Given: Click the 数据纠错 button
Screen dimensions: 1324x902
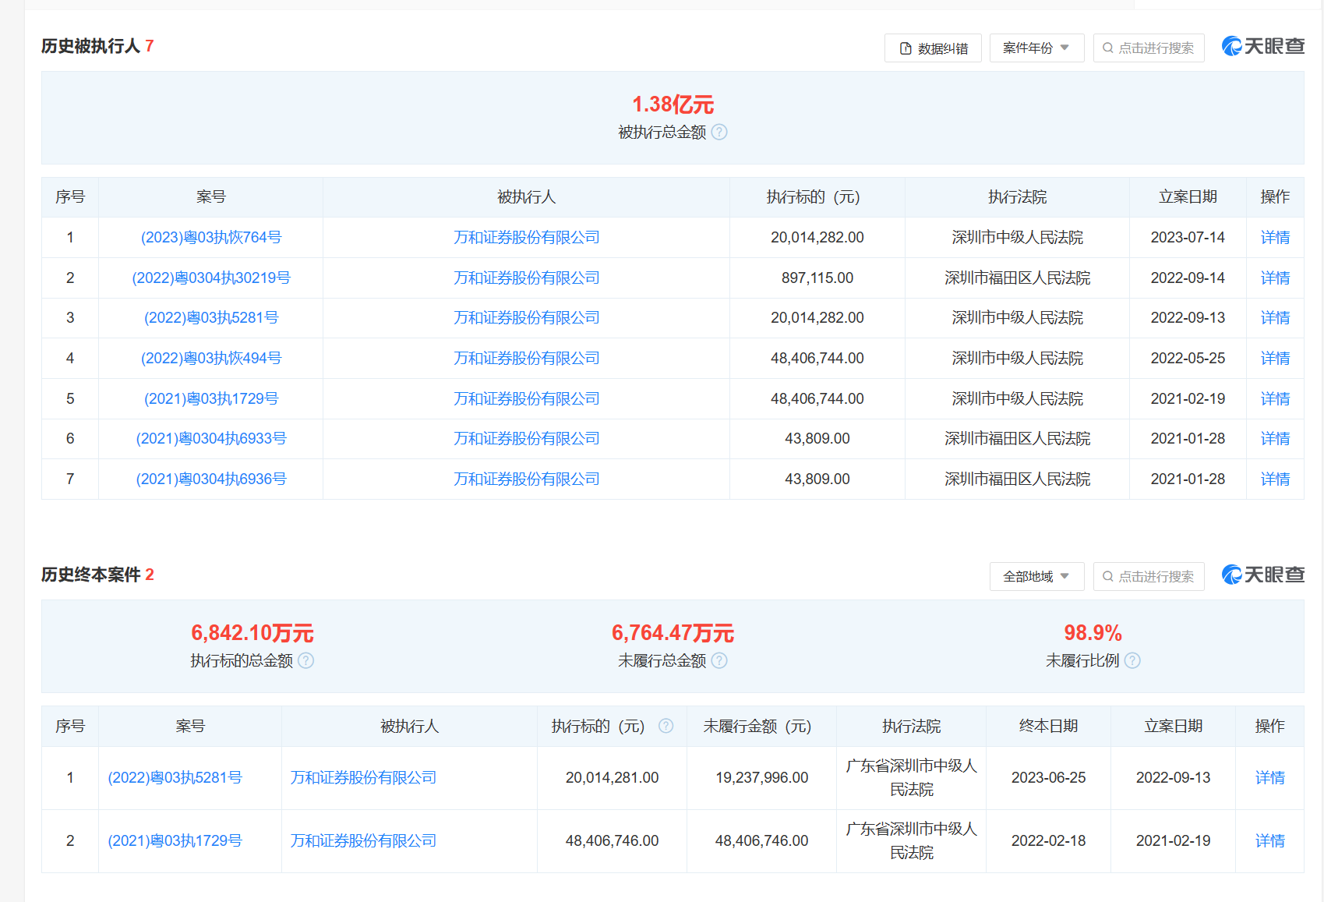Looking at the screenshot, I should click(933, 48).
